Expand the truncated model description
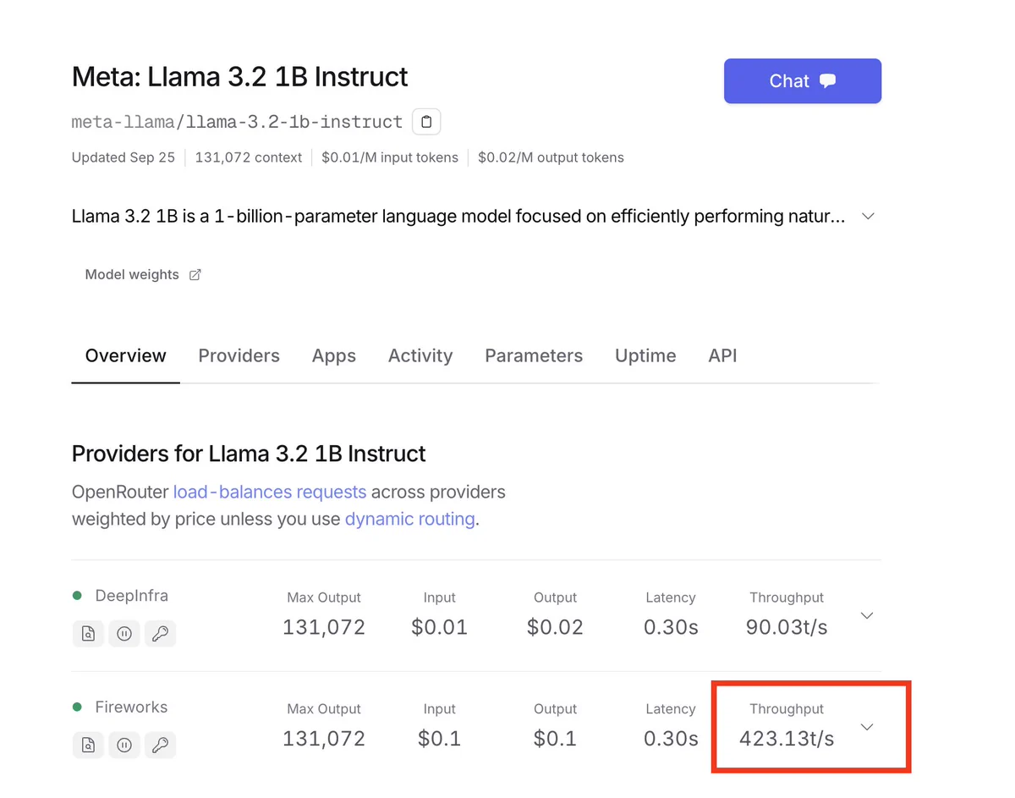The image size is (1015, 798). coord(867,217)
